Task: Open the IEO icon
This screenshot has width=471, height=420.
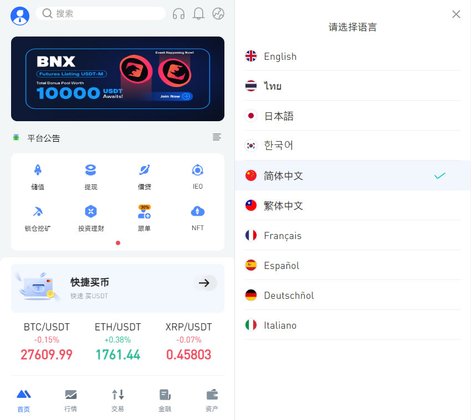Action: coord(198,170)
